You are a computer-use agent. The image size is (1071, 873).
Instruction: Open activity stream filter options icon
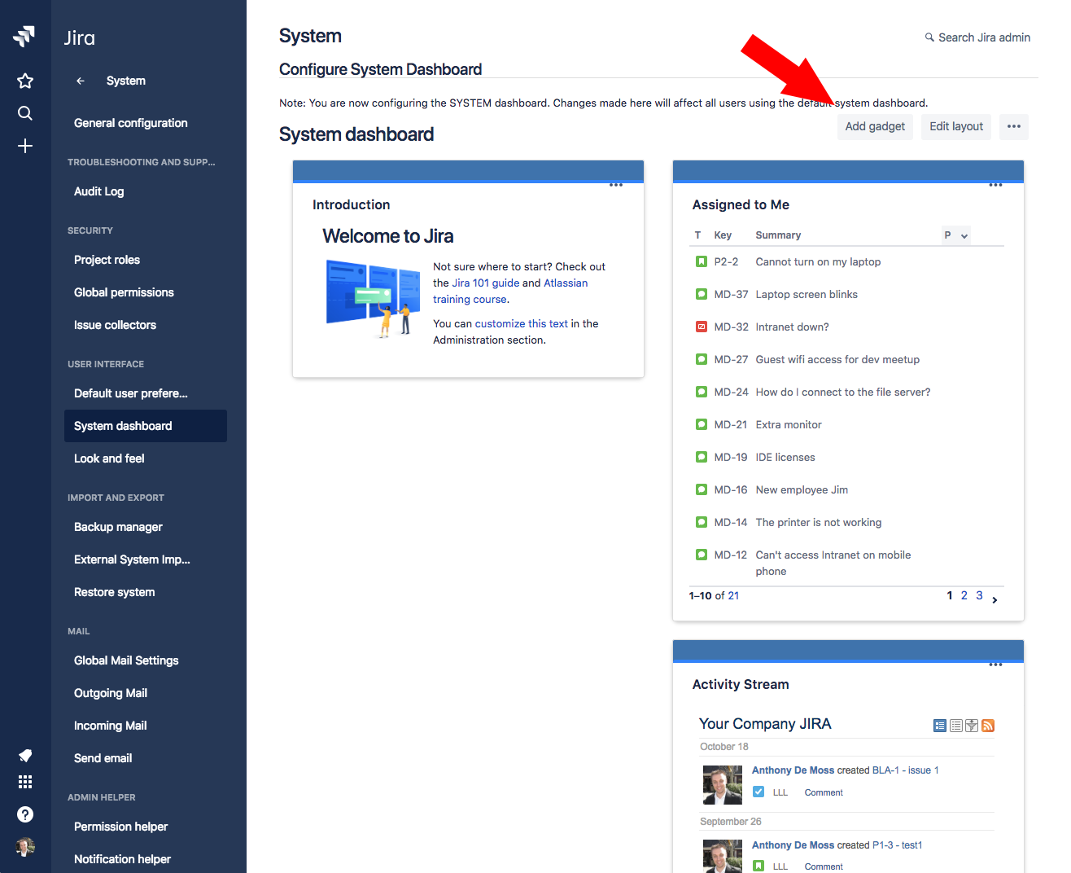972,726
